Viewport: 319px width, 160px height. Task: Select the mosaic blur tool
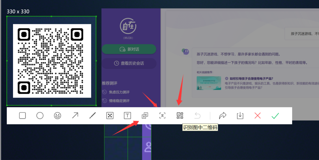110,116
